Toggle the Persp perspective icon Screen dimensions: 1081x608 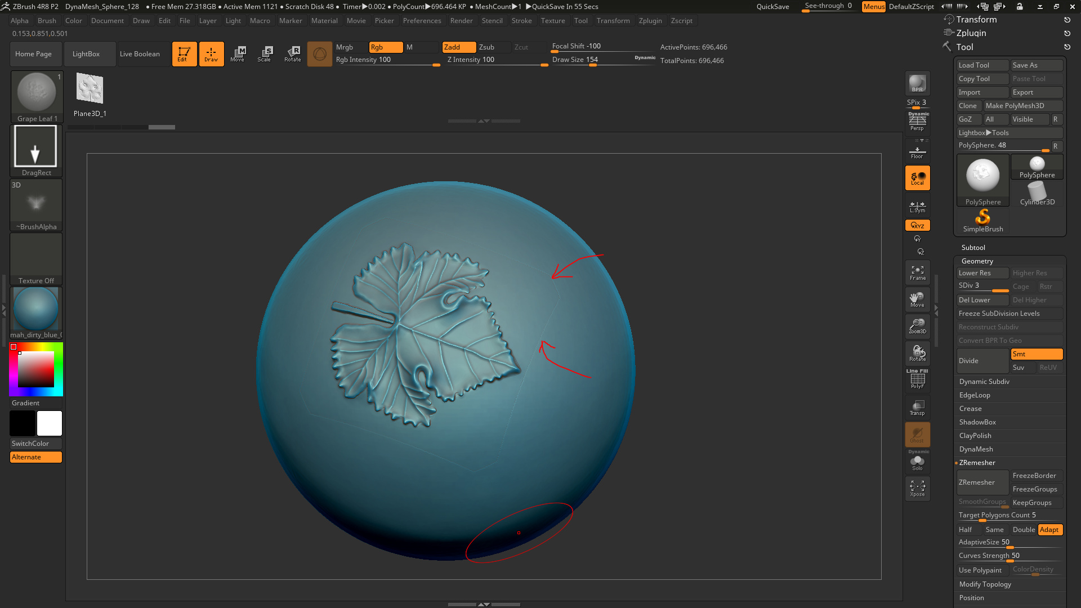click(917, 122)
